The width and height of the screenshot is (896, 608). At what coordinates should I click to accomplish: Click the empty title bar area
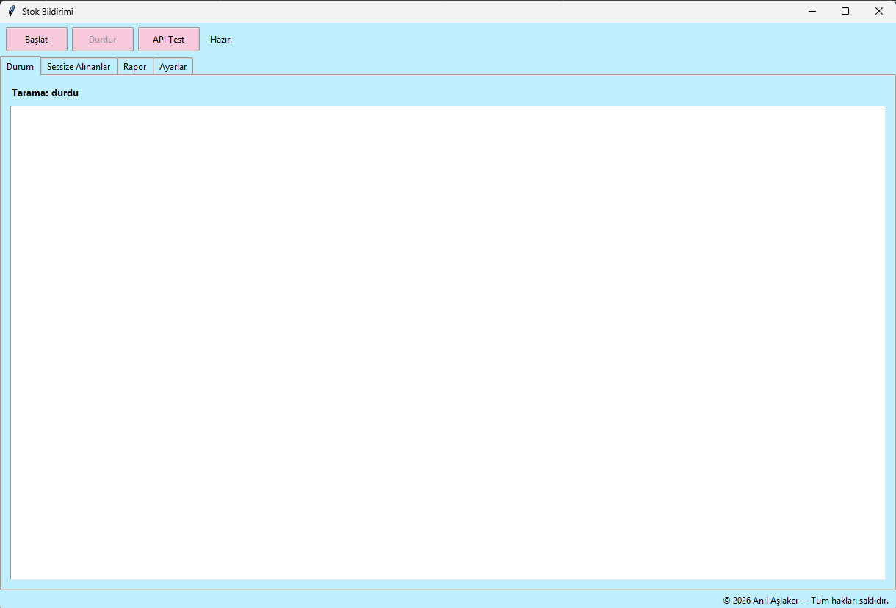point(433,11)
